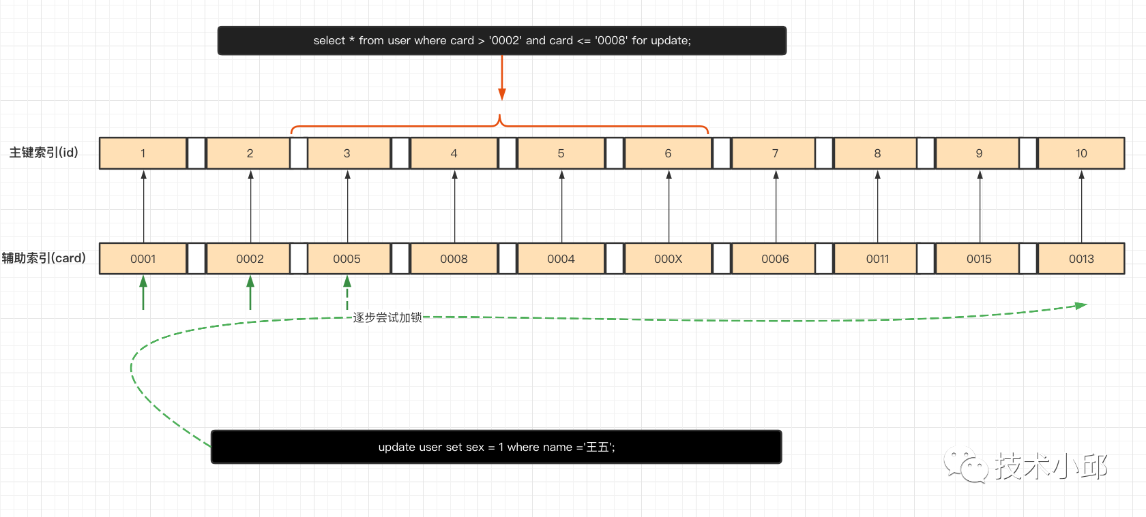The image size is (1146, 517).
Task: Click primary key cell 8
Action: (x=877, y=153)
